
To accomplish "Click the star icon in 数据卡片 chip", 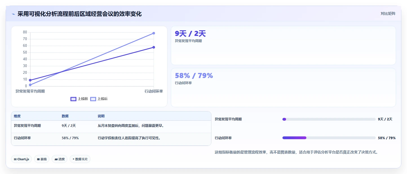I will (74, 159).
